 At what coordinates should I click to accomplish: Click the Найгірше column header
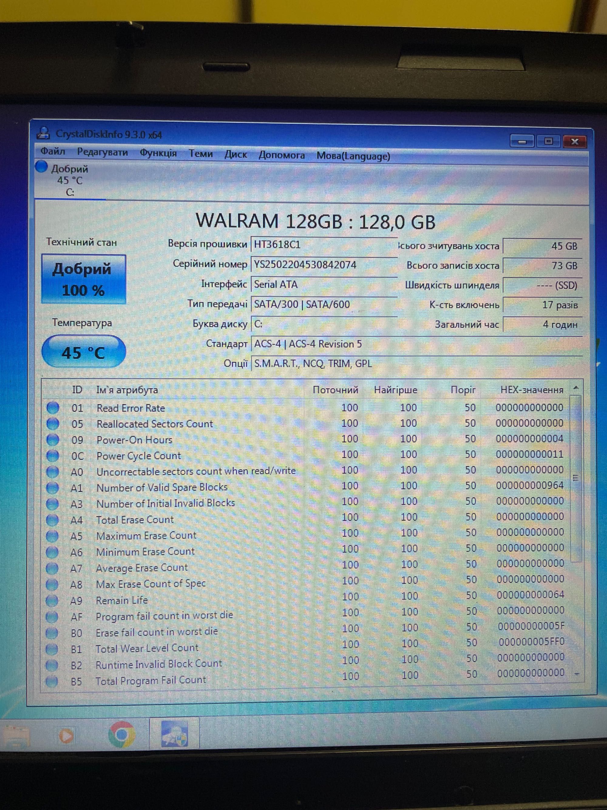click(x=395, y=390)
